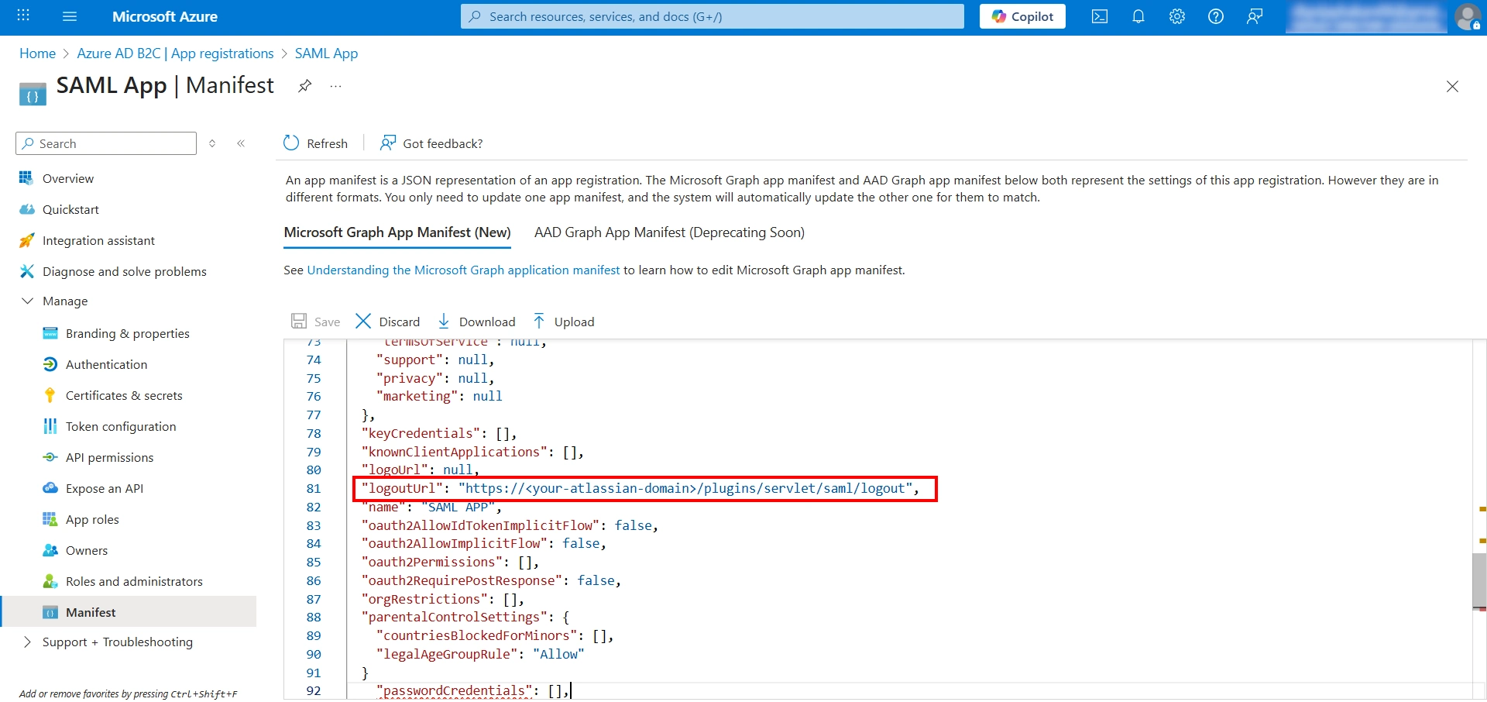Expand Support + Troubleshooting section
Screen dimensions: 1487x702
(28, 642)
